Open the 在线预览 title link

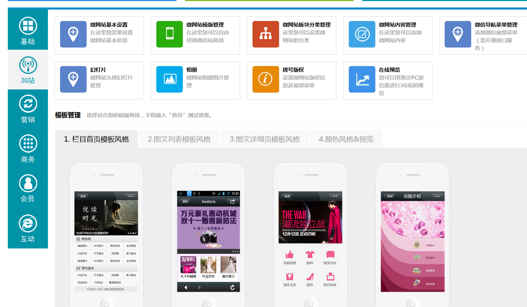tap(389, 70)
